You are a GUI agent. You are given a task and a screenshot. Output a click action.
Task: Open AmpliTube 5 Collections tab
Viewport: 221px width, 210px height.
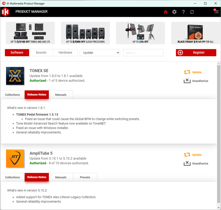[12, 177]
